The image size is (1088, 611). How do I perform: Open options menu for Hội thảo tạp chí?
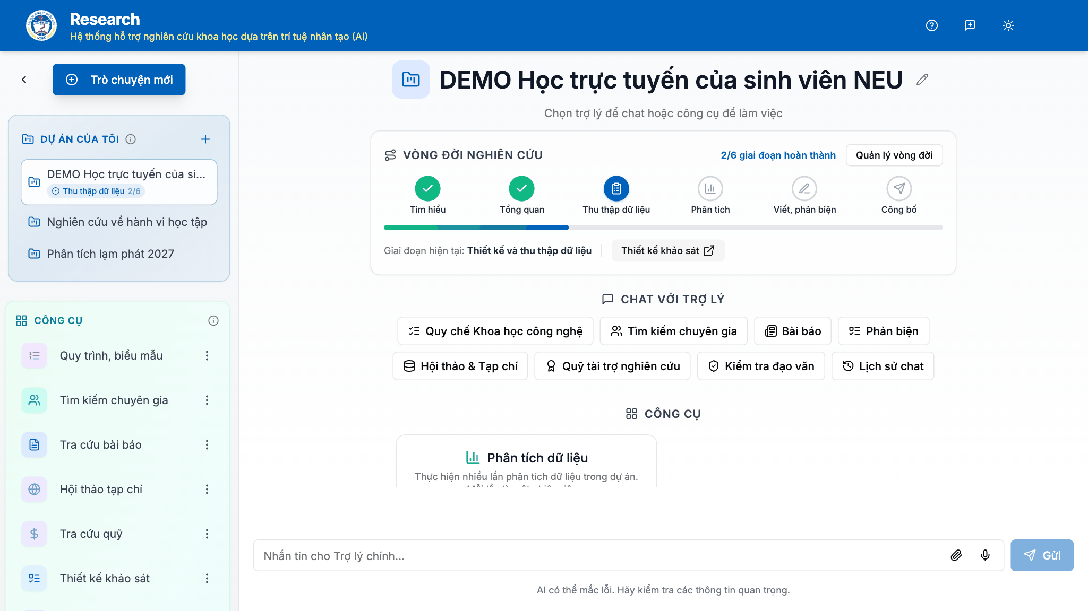[x=207, y=489]
